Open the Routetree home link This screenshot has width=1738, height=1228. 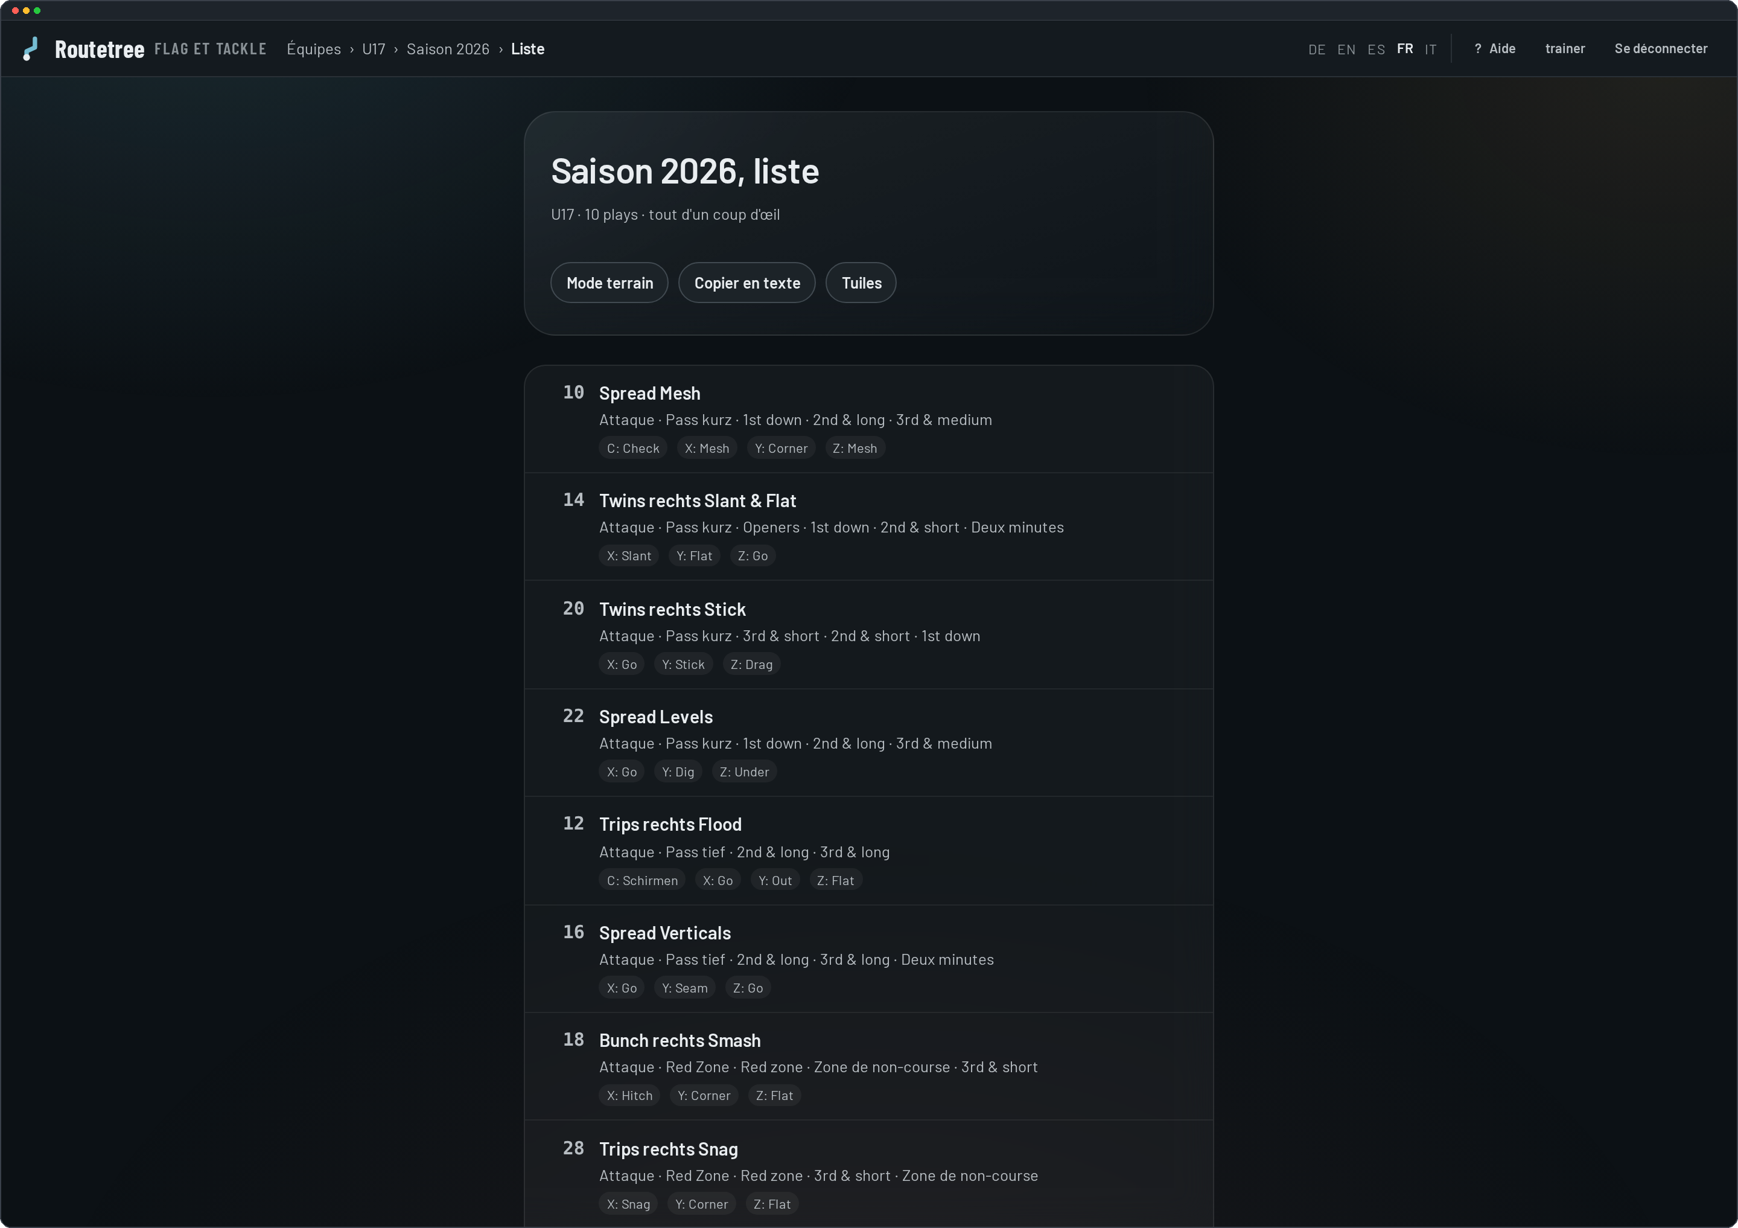(99, 50)
